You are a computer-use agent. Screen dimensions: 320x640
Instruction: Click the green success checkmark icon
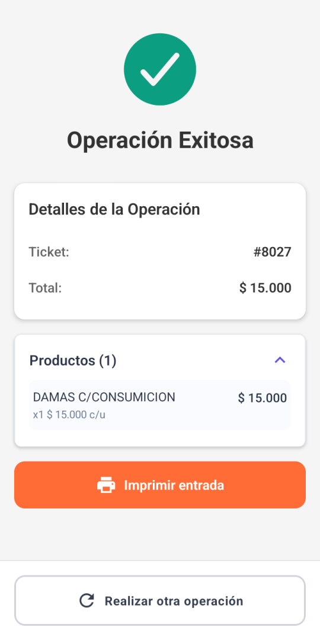tap(160, 69)
